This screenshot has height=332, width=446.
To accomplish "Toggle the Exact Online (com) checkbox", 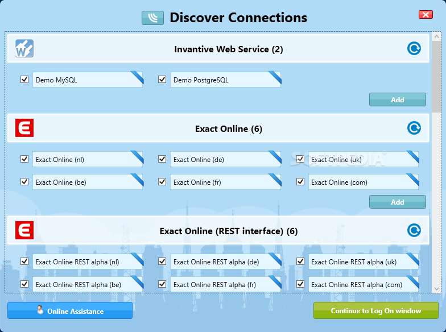I will (x=300, y=182).
